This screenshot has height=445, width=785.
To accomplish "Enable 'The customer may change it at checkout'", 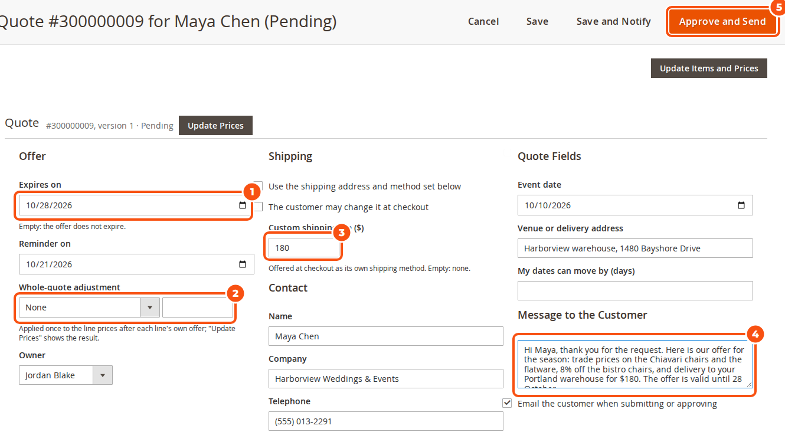I will 258,207.
